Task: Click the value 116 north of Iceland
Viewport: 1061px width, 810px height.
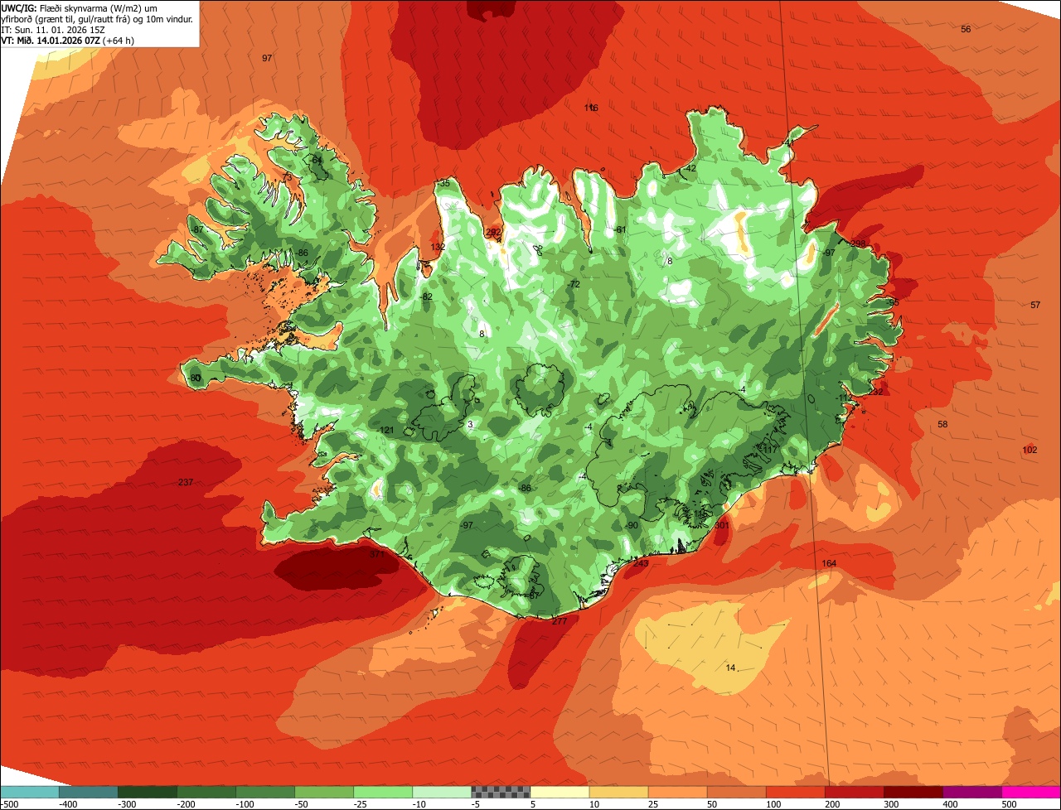Action: [591, 108]
